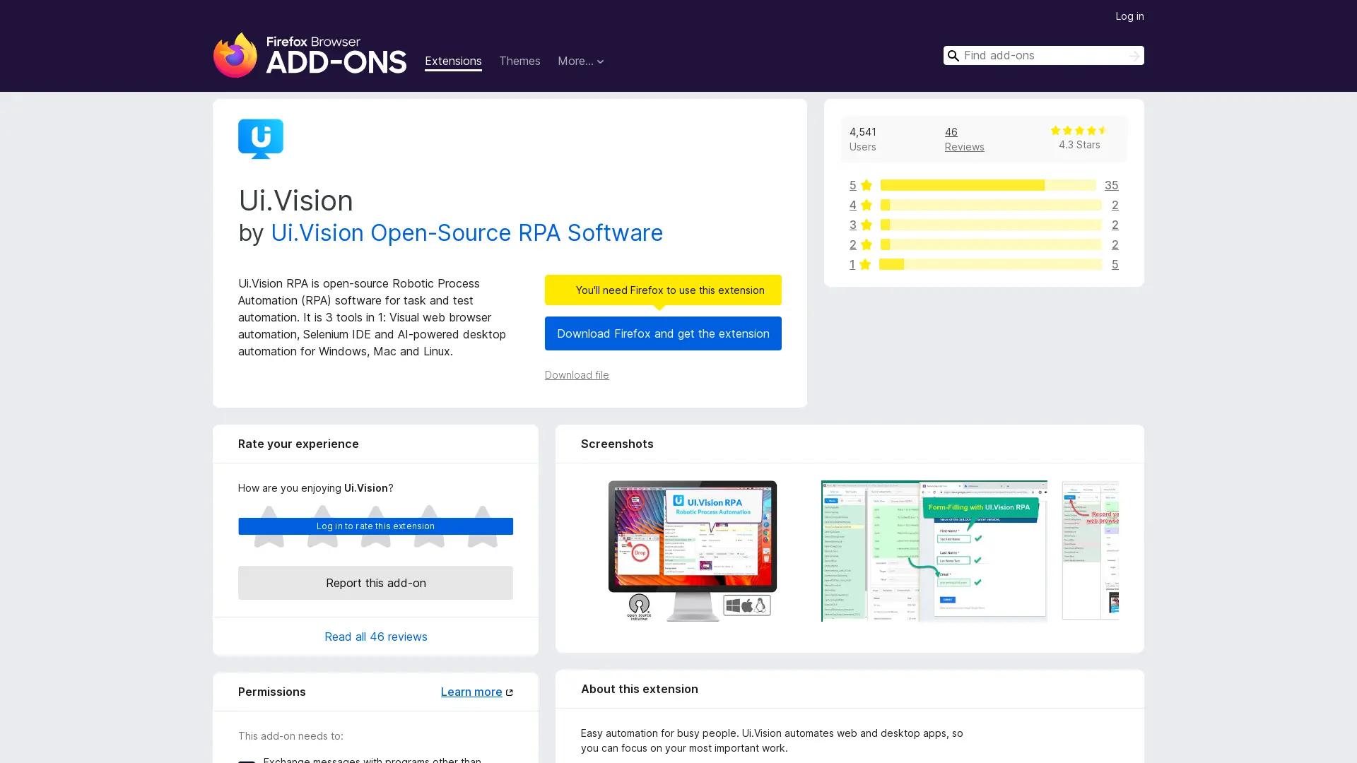Open the Ui.Vision Open-Source RPA Software author link

pos(466,233)
